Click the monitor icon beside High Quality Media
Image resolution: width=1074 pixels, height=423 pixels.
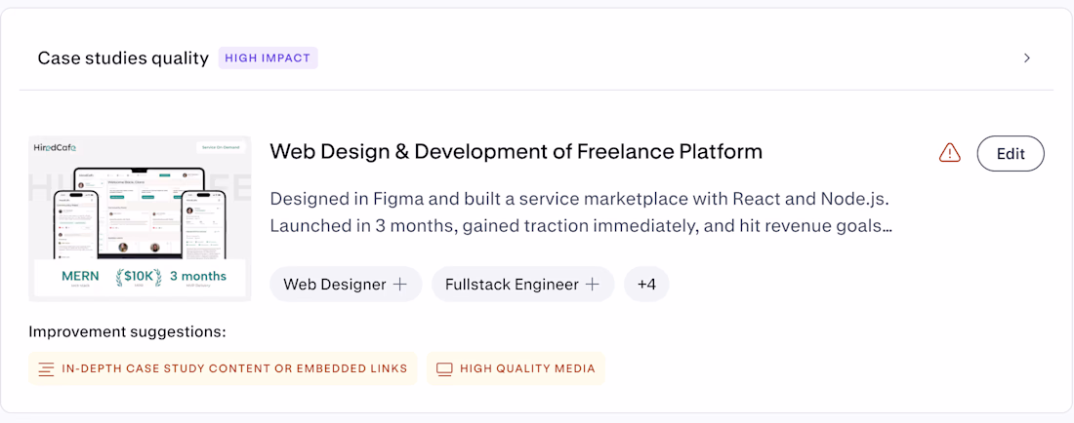point(444,369)
